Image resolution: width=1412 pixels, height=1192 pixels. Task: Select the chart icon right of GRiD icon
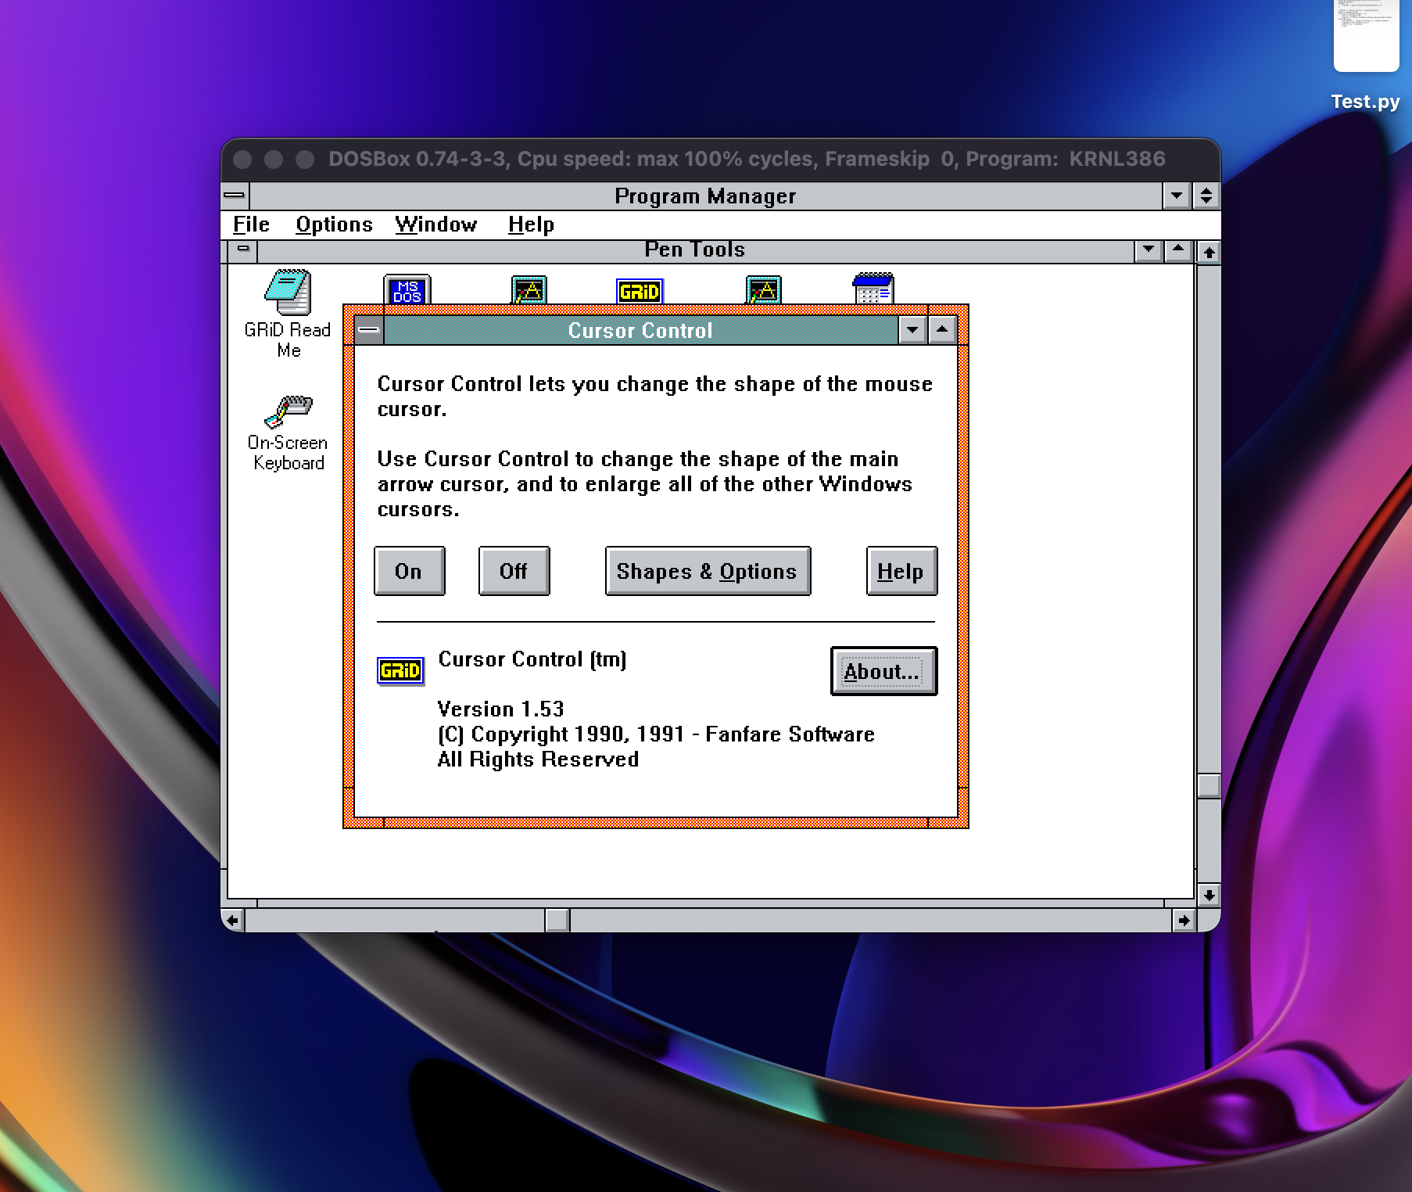click(x=763, y=291)
